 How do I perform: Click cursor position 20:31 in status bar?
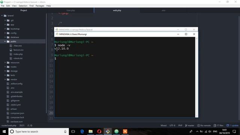coord(22,126)
